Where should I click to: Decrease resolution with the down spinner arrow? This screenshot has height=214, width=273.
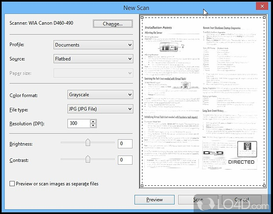point(93,126)
